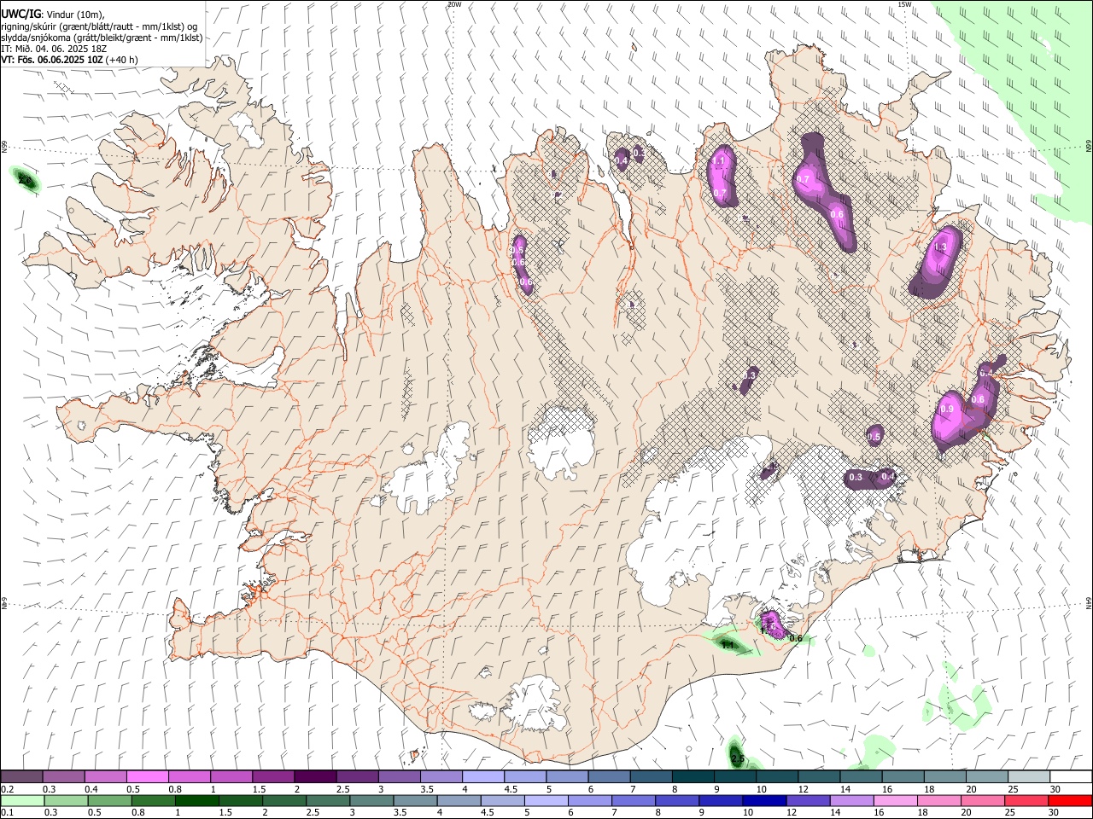The width and height of the screenshot is (1093, 819).
Task: Click the "0.1" label on the lower scale
Action: [7, 813]
